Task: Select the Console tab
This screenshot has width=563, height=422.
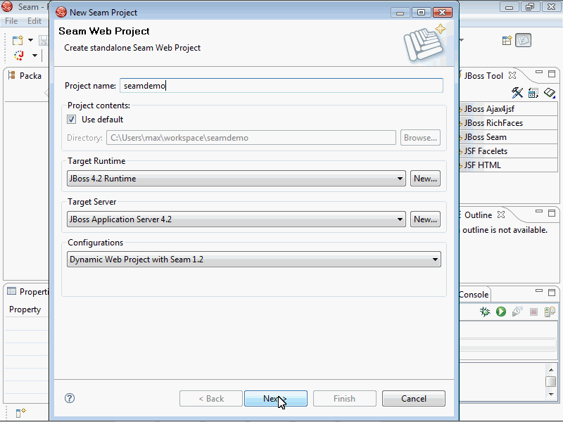Action: pyautogui.click(x=474, y=295)
